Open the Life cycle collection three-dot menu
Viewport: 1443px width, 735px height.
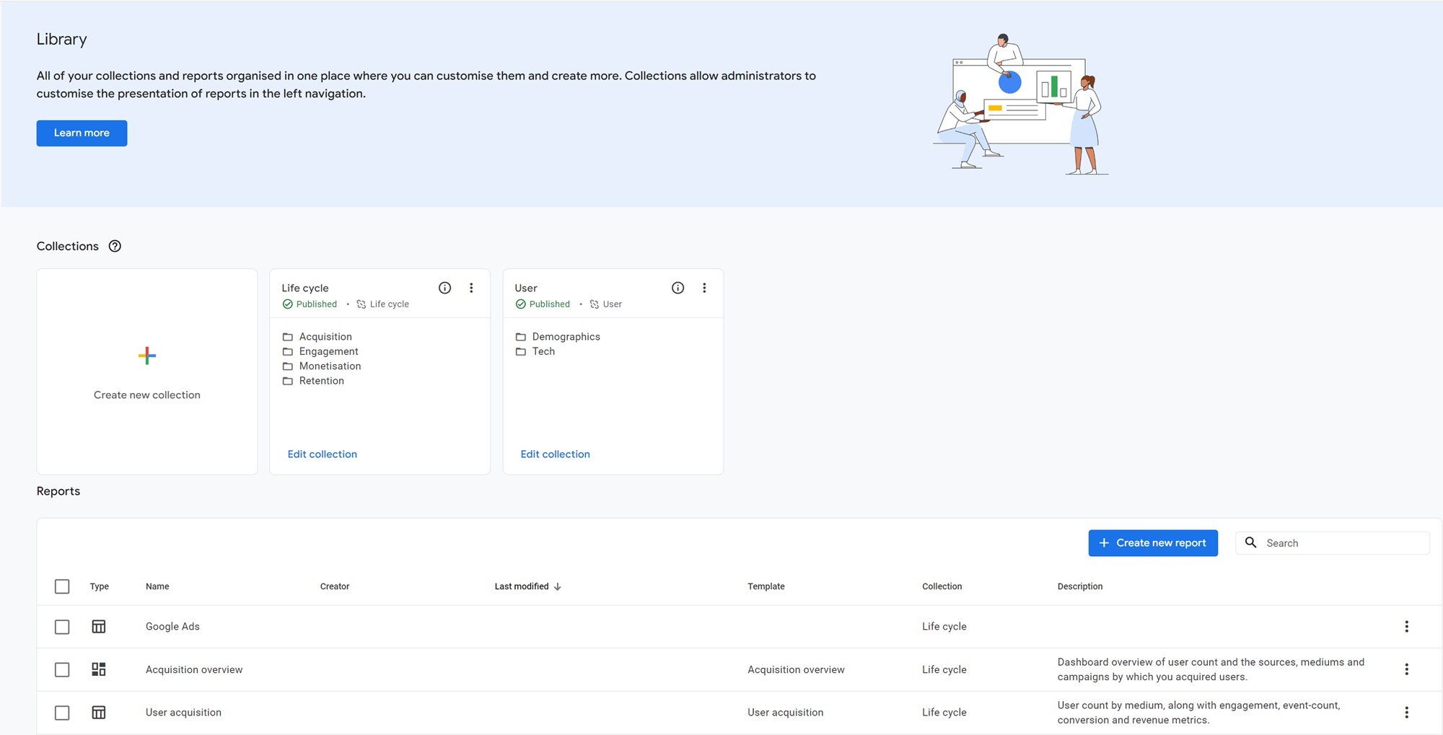(471, 288)
